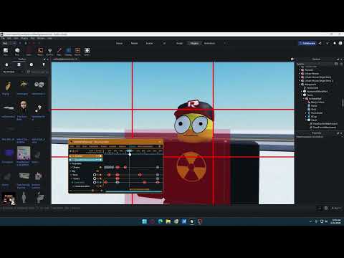Open the Toolbox marketplace tab icon
Viewport: 344px width, 258px height.
[x=6, y=64]
